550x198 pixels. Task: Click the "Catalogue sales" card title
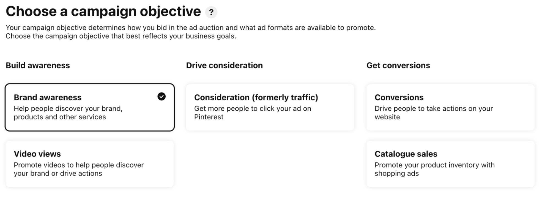406,154
